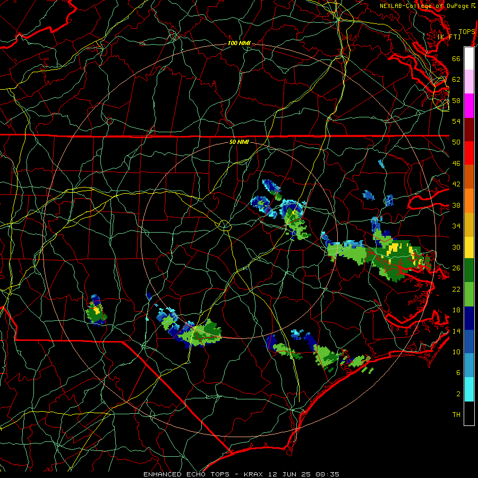Click the legend value 26

pos(456,268)
